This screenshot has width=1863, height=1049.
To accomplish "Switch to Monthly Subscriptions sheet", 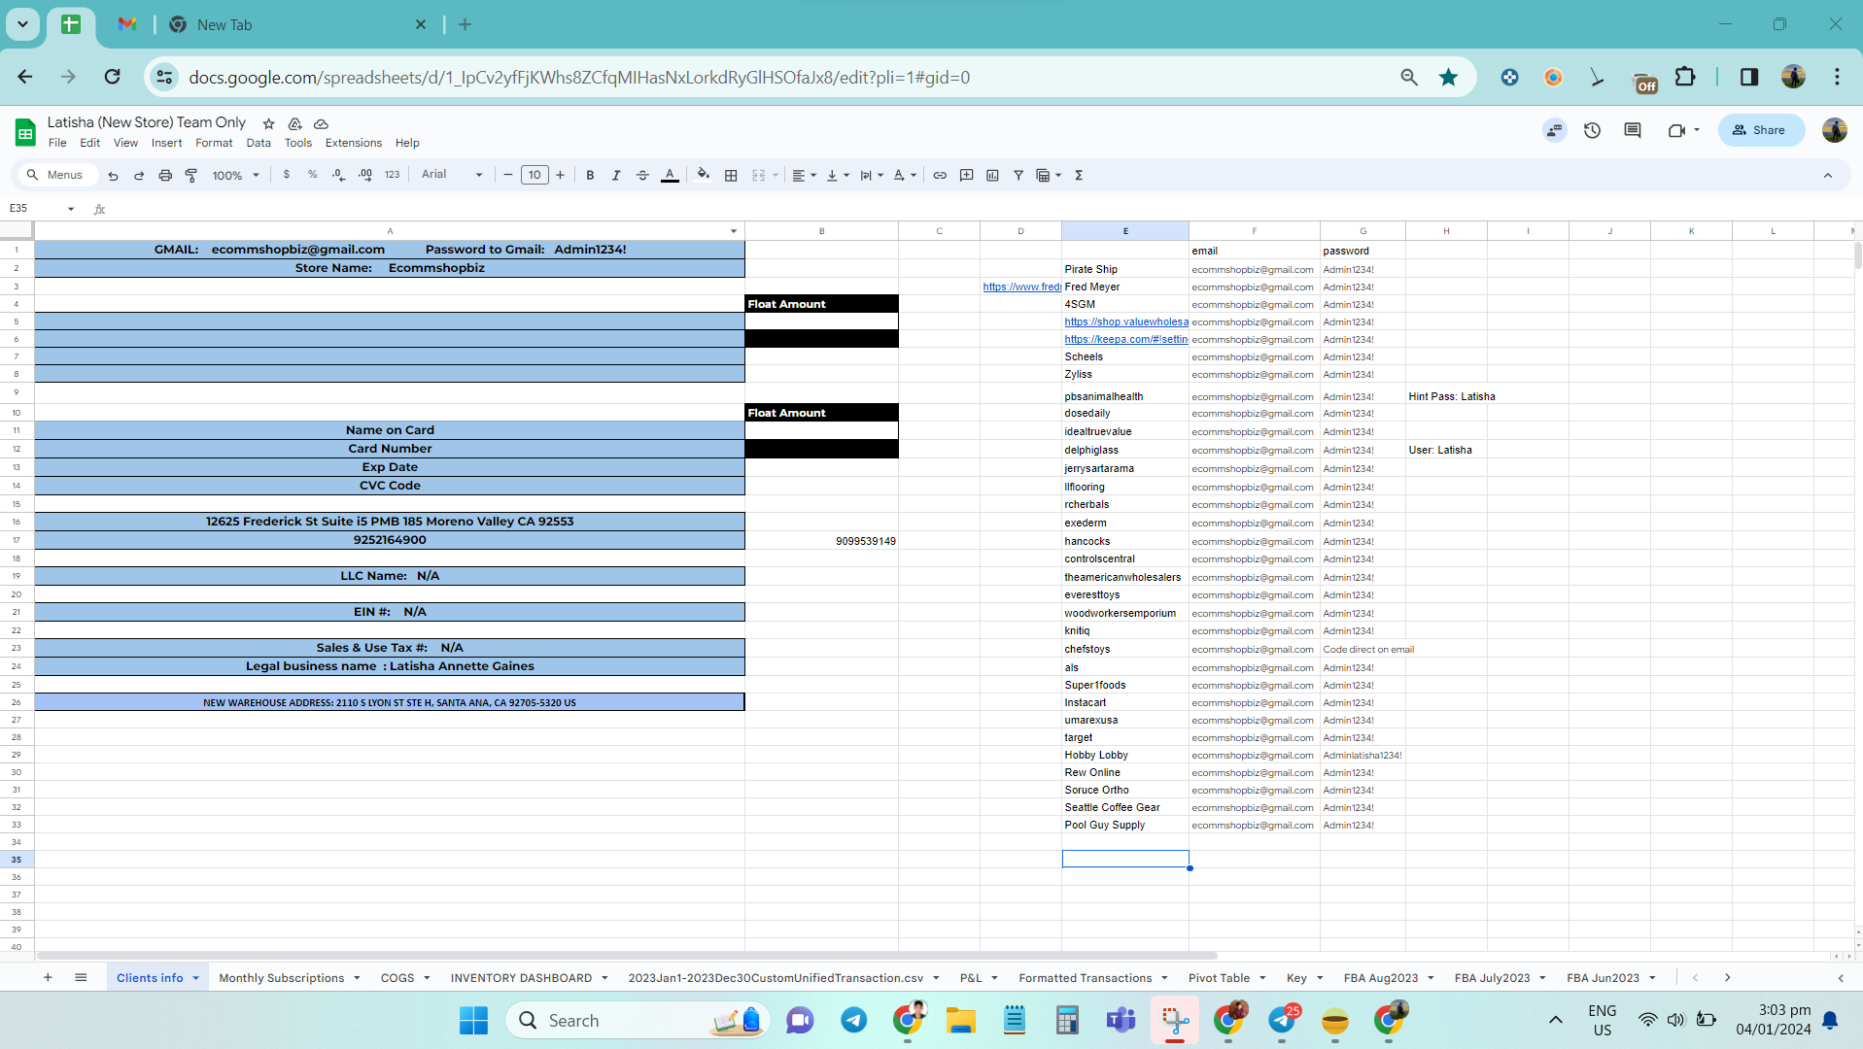I will 281,978.
